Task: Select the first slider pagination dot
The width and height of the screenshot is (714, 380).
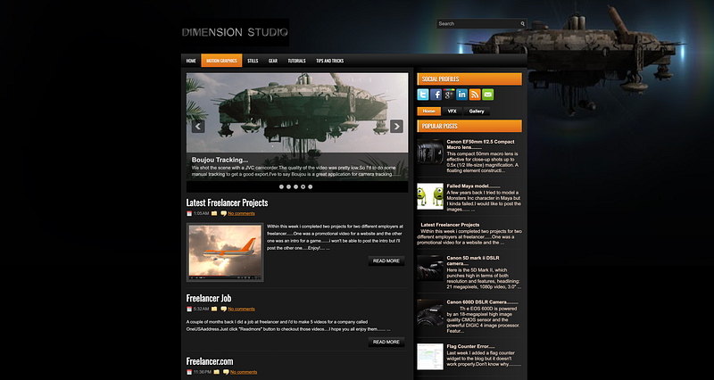Action: click(281, 186)
